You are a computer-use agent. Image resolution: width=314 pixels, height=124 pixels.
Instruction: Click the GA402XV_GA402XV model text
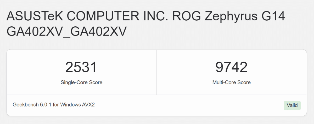coord(67,32)
